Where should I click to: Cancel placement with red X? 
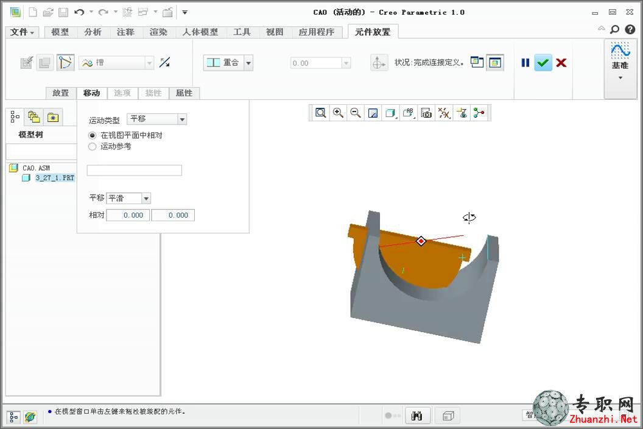tap(561, 63)
